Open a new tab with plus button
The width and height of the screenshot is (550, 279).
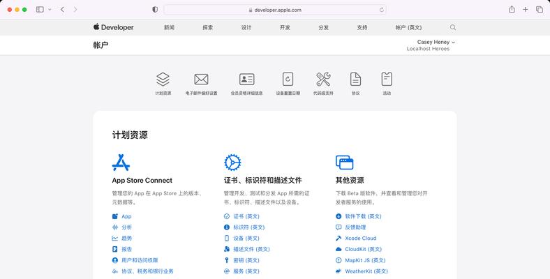pos(525,10)
